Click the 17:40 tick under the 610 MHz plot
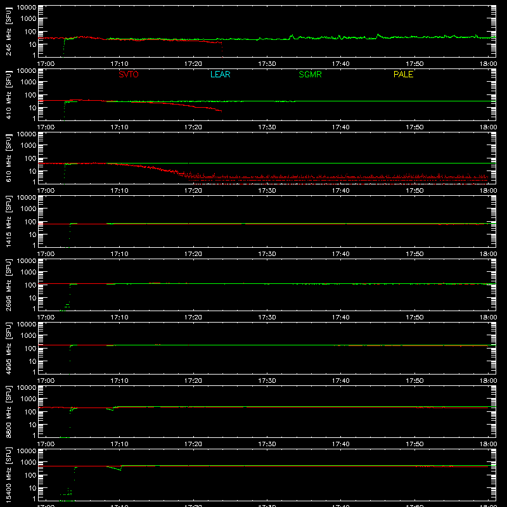This screenshot has height=507, width=507. (341, 191)
